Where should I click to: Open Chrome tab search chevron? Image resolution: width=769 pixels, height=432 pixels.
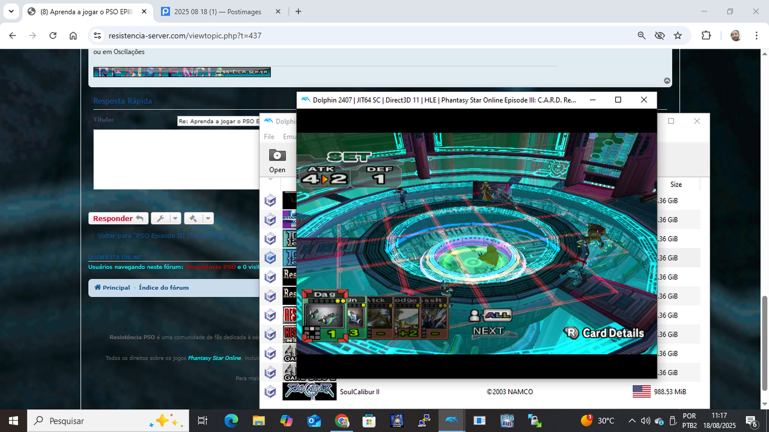(11, 11)
